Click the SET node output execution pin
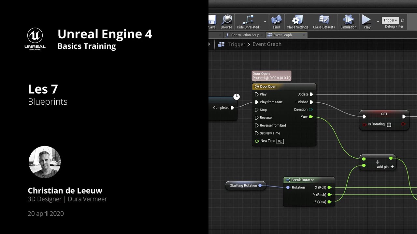417x234 pixels. pyautogui.click(x=404, y=116)
